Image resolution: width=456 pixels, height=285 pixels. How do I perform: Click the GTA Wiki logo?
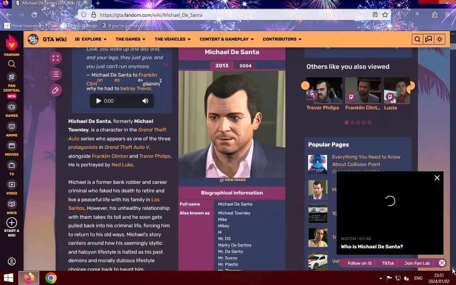coord(33,39)
